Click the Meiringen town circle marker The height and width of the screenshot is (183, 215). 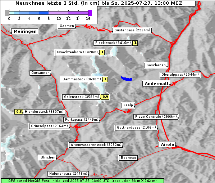pos(11,33)
